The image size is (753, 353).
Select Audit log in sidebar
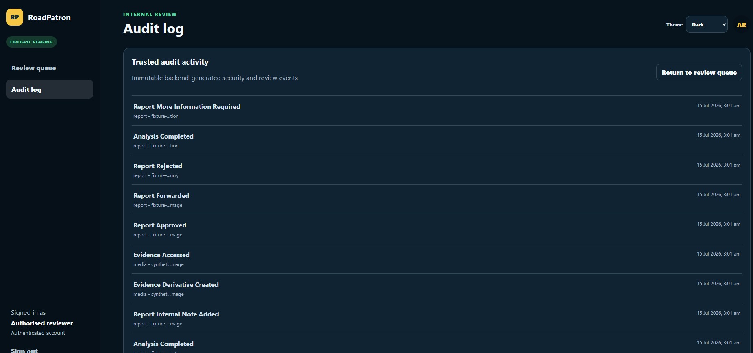tap(50, 89)
